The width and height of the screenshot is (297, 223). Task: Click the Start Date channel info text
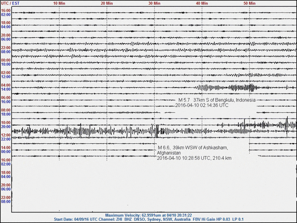coord(148,219)
